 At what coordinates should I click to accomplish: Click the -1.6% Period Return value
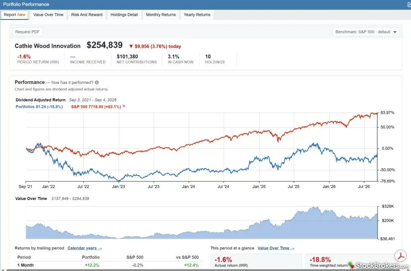(x=24, y=56)
